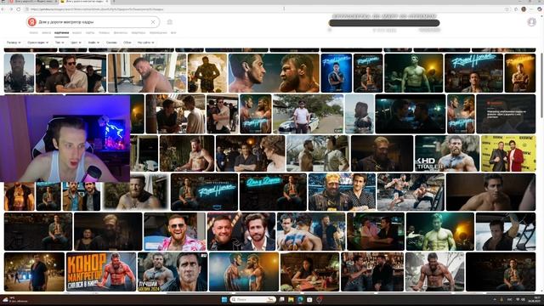Switch to the Алиса tab
The height and width of the screenshot is (306, 544).
point(47,32)
